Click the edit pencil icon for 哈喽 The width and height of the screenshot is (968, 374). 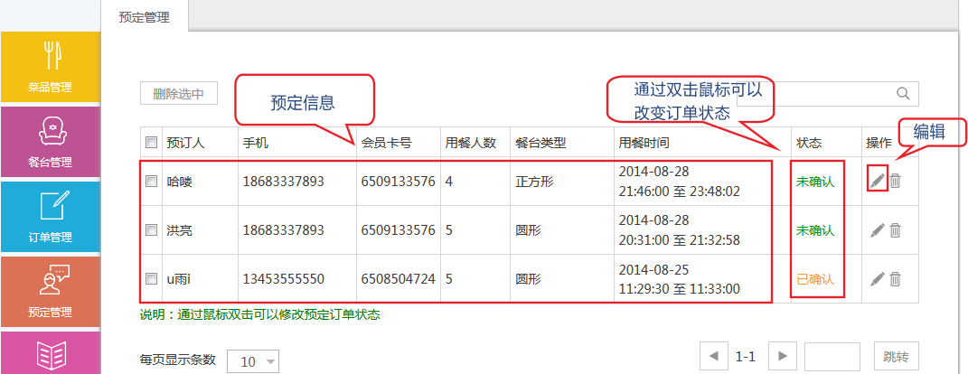click(876, 181)
